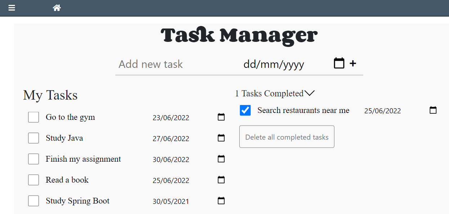This screenshot has width=449, height=214.
Task: Click the home icon in the navbar
Action: pos(57,8)
